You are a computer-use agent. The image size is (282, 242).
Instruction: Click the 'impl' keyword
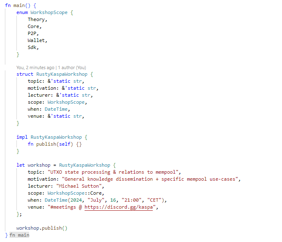pyautogui.click(x=22, y=137)
